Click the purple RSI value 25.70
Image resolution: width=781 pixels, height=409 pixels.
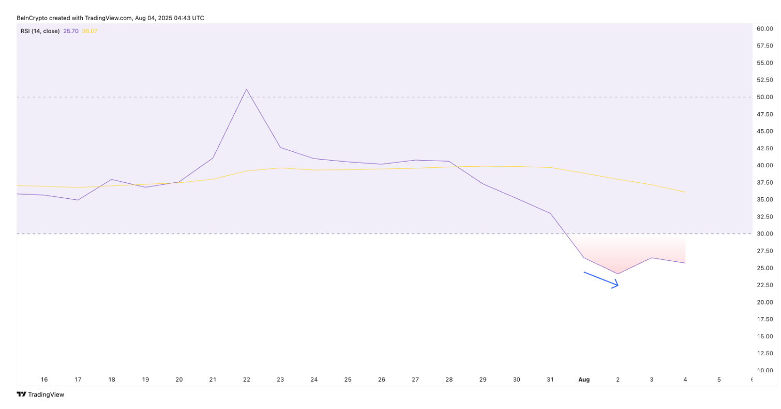pyautogui.click(x=71, y=31)
